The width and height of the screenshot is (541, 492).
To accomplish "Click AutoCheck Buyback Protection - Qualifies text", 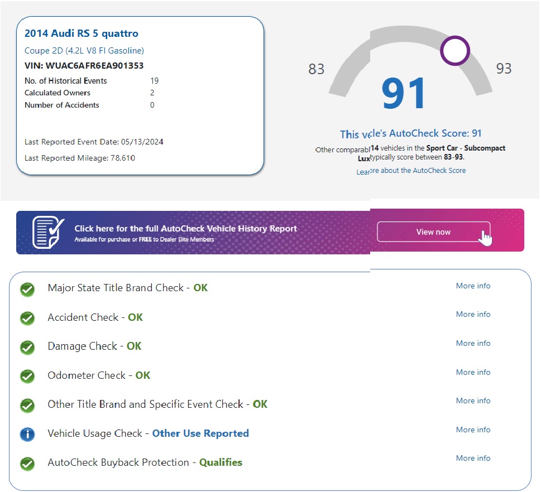I will click(145, 462).
